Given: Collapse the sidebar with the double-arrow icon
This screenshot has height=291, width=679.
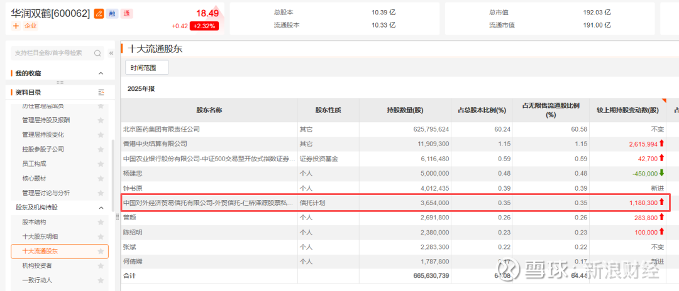Looking at the screenshot, I should click(x=111, y=53).
